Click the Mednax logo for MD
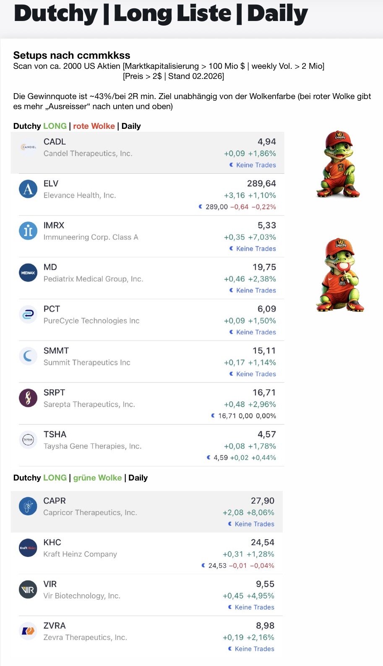383x666 pixels. [x=28, y=273]
